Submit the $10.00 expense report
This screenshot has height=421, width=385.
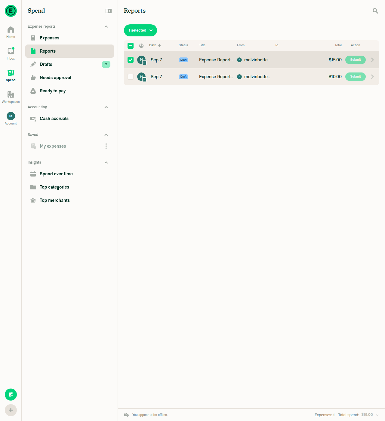(356, 77)
